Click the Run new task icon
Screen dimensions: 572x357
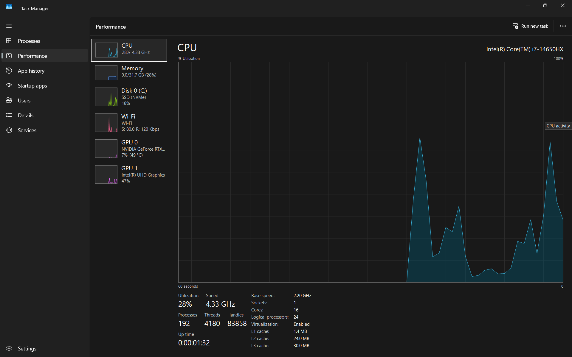pyautogui.click(x=515, y=26)
